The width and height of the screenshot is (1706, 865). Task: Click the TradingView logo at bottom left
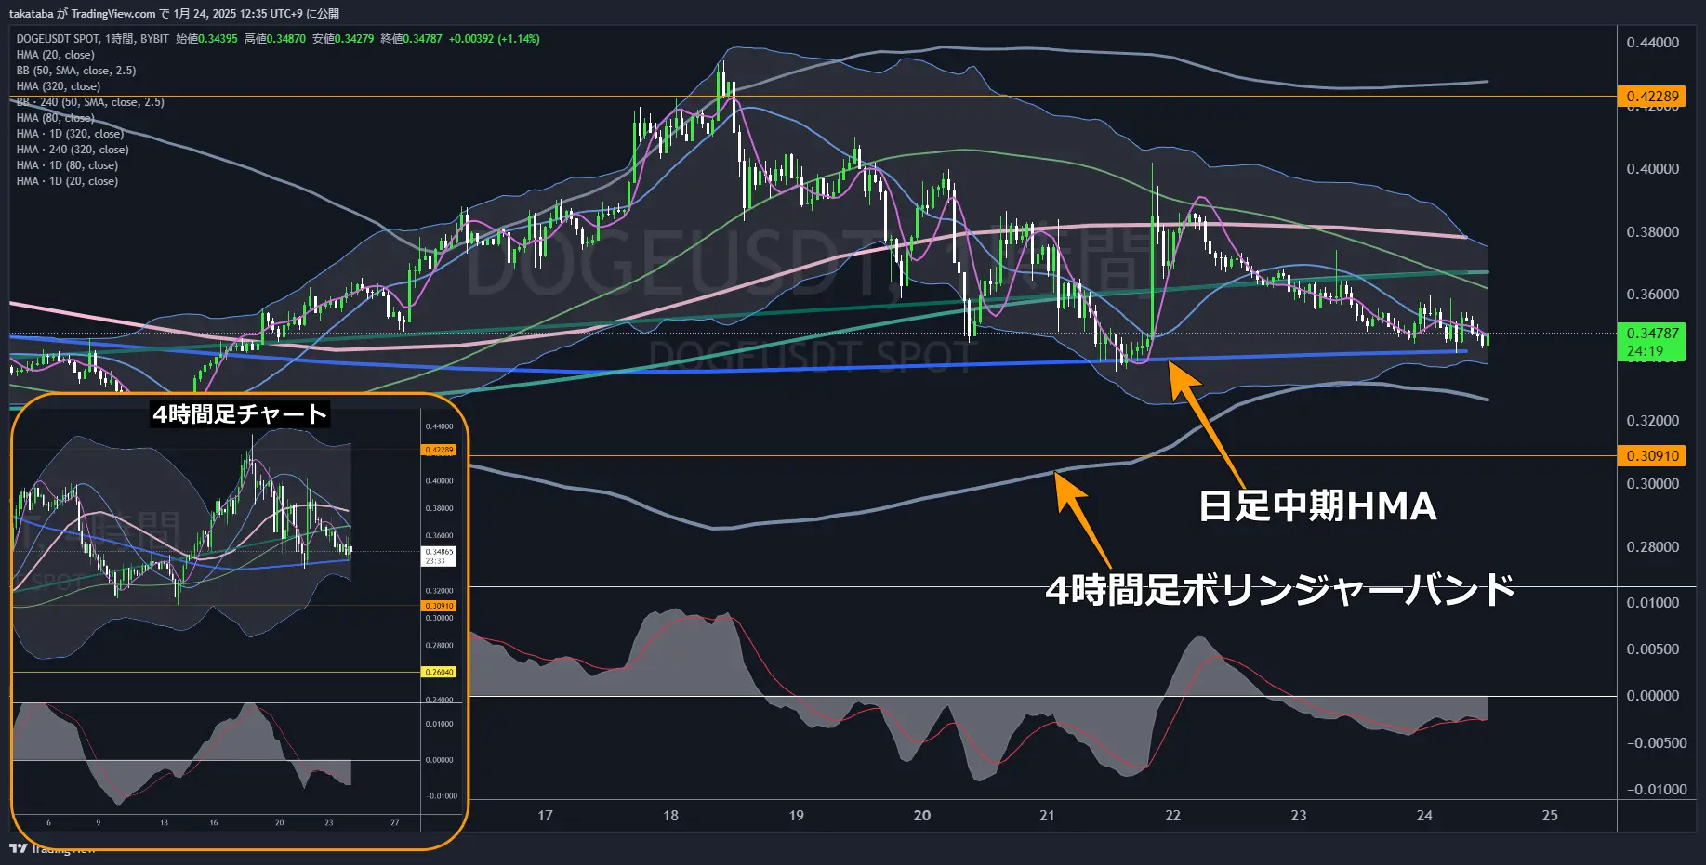52,848
